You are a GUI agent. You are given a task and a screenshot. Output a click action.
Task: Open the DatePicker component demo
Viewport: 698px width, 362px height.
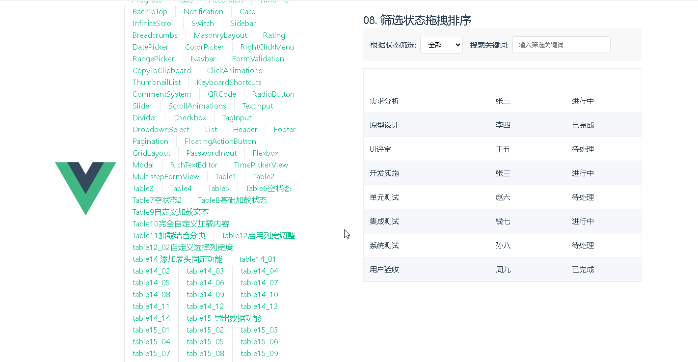click(150, 47)
